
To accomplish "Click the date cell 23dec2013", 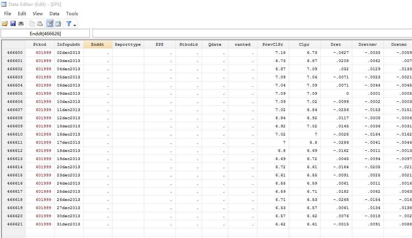I will click(69, 175).
